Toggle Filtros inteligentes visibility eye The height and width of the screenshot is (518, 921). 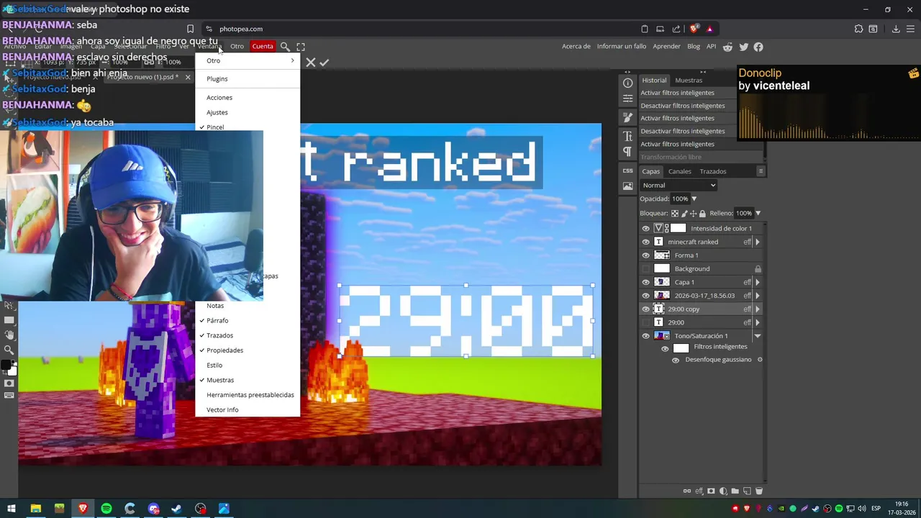tap(665, 349)
